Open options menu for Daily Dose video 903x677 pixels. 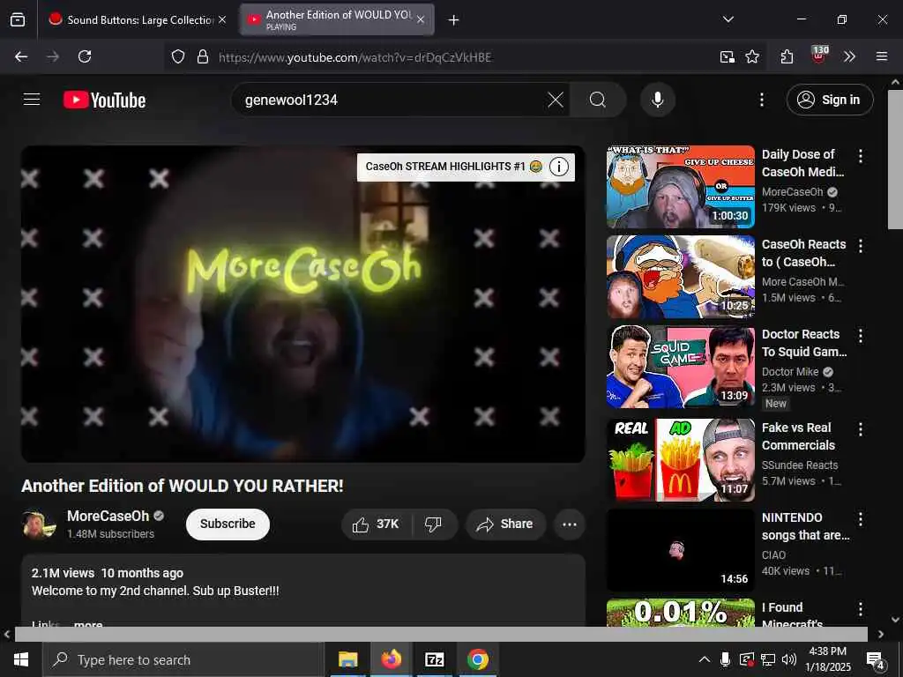pyautogui.click(x=860, y=156)
